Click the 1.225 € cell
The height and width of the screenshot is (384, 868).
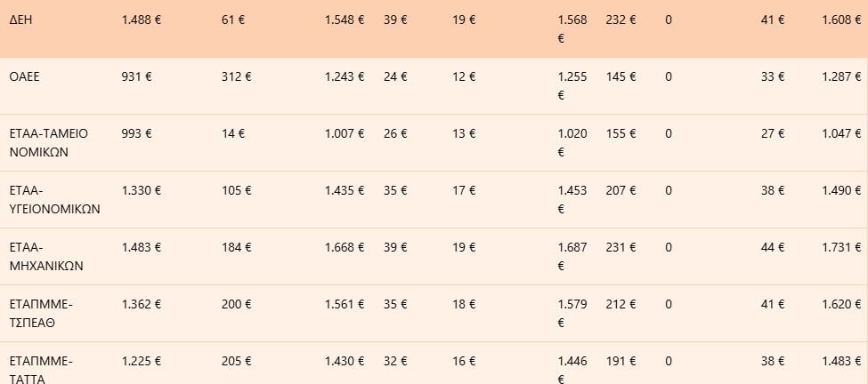(142, 362)
